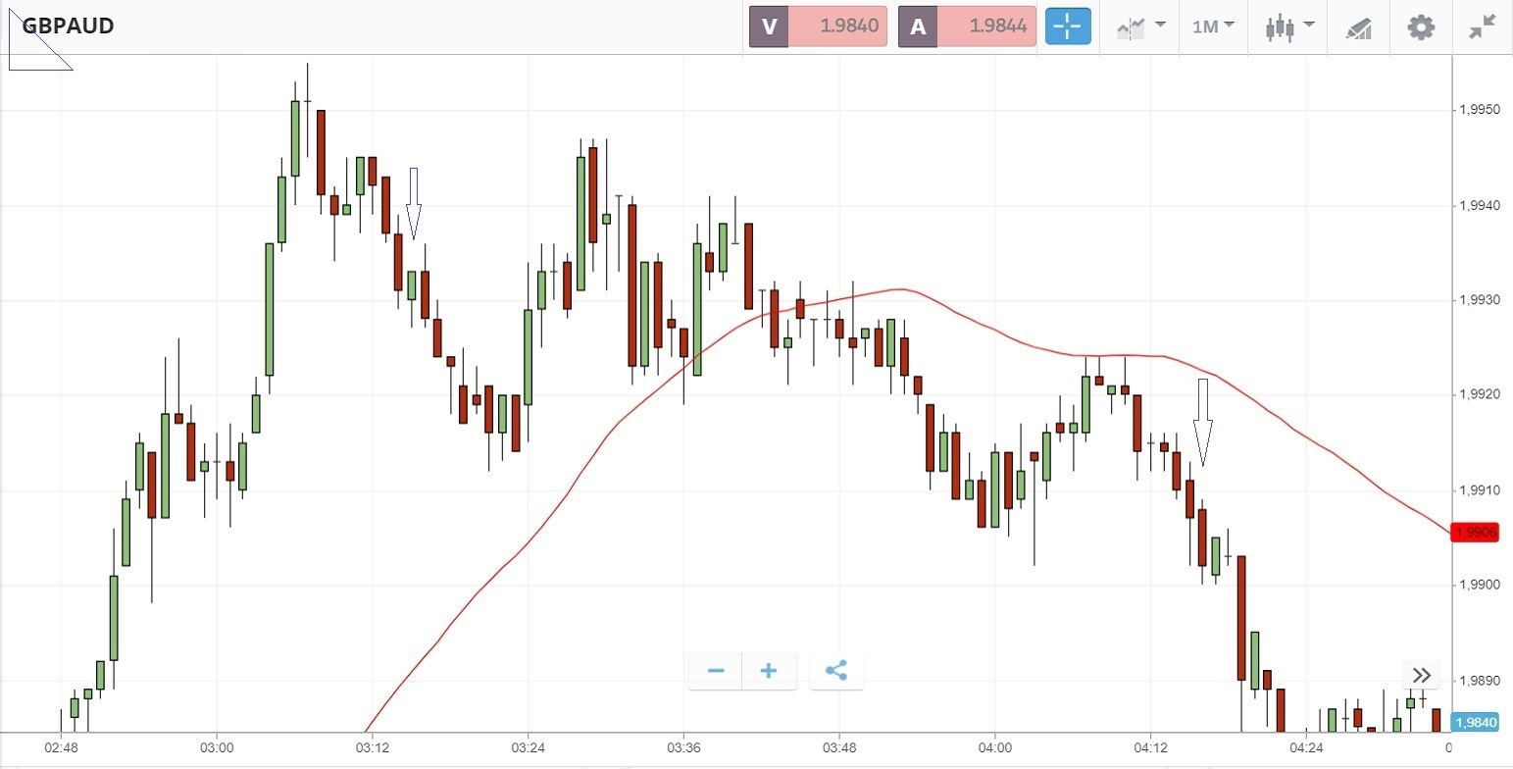
Task: Toggle the crosshair cursor button
Action: tap(1068, 26)
